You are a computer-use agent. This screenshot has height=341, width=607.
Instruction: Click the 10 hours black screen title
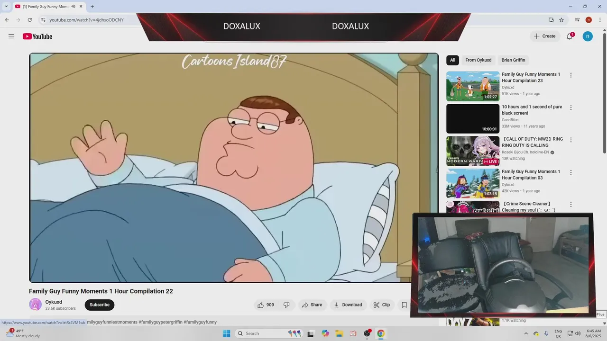[x=532, y=110]
